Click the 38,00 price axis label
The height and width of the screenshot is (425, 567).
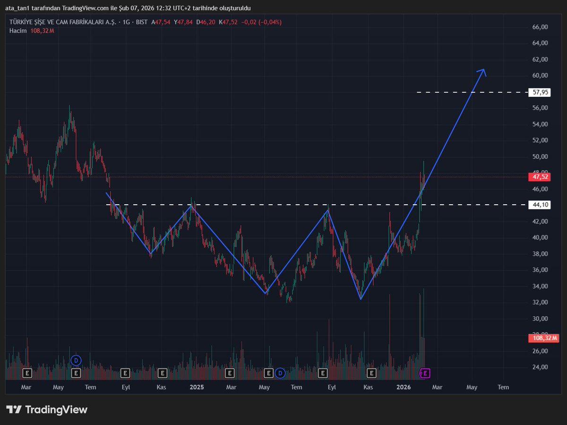pos(540,254)
